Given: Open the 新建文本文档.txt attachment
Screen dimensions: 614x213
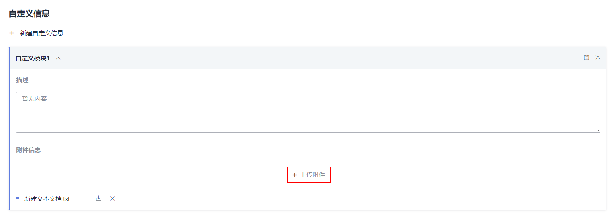Looking at the screenshot, I should pyautogui.click(x=47, y=199).
